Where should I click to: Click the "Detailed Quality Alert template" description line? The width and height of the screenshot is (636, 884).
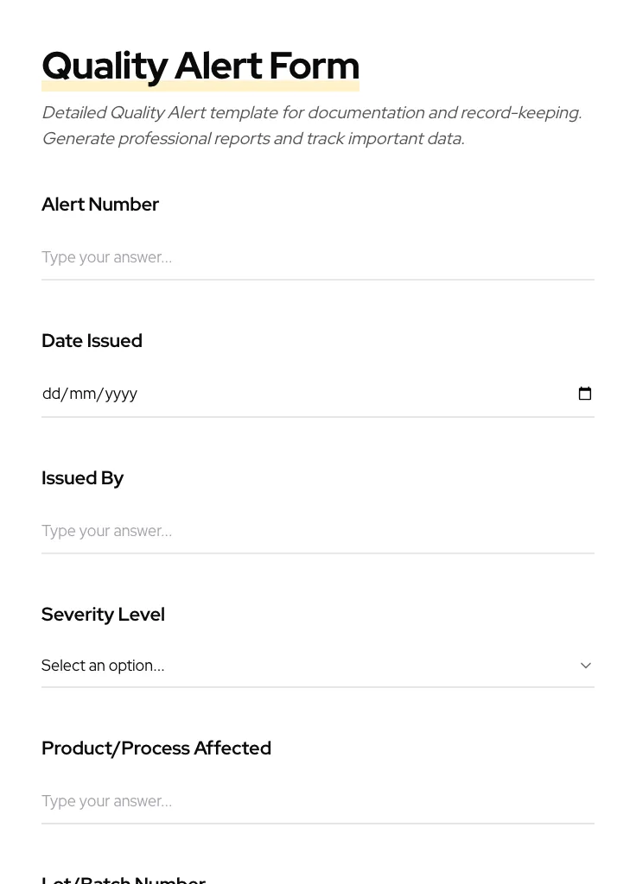coord(311,113)
